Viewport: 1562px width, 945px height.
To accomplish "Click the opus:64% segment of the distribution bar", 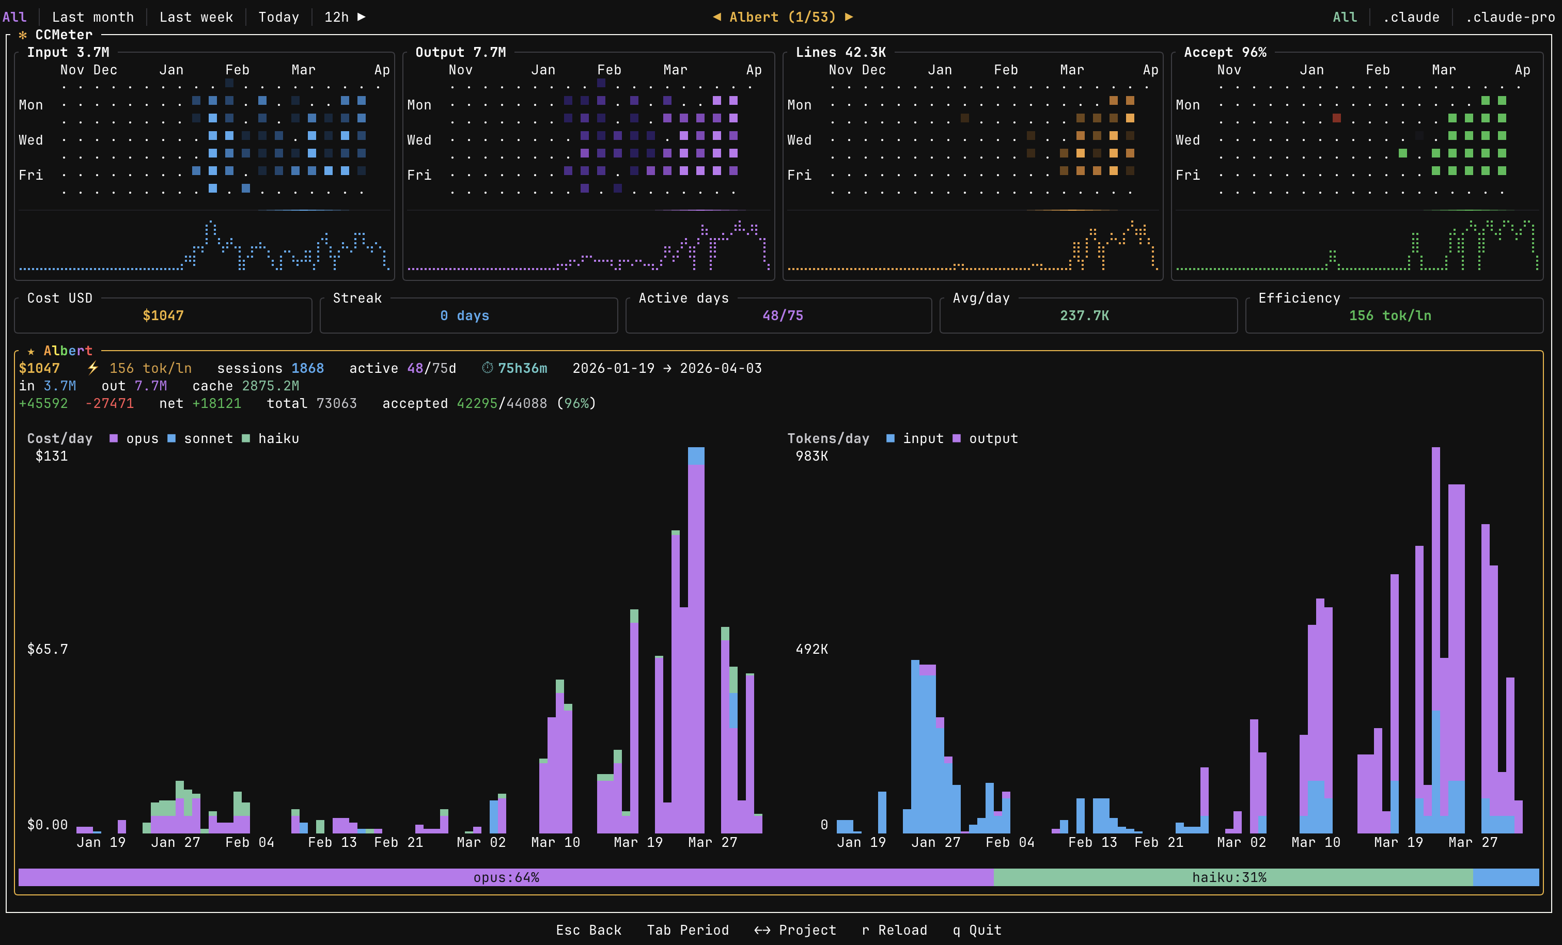I will tap(506, 877).
